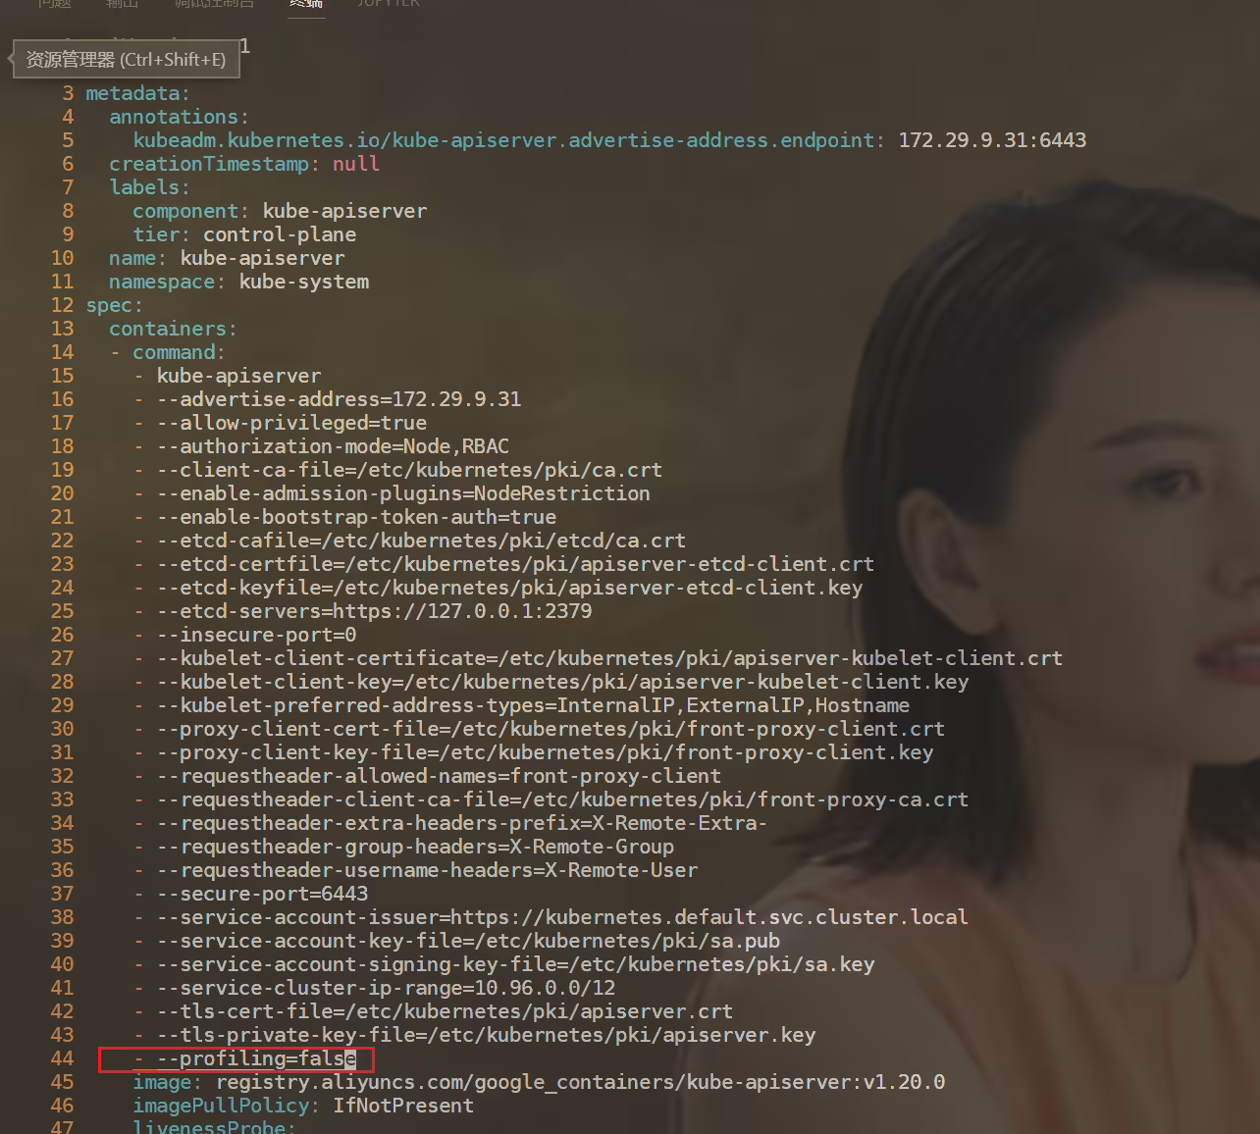Click the '--insecure-port=0' argument
This screenshot has width=1260, height=1134.
click(256, 635)
